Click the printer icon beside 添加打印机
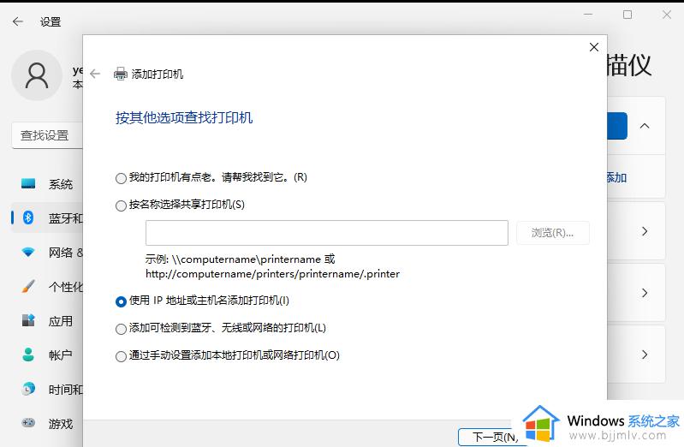Viewport: 684px width, 447px height. pyautogui.click(x=121, y=74)
